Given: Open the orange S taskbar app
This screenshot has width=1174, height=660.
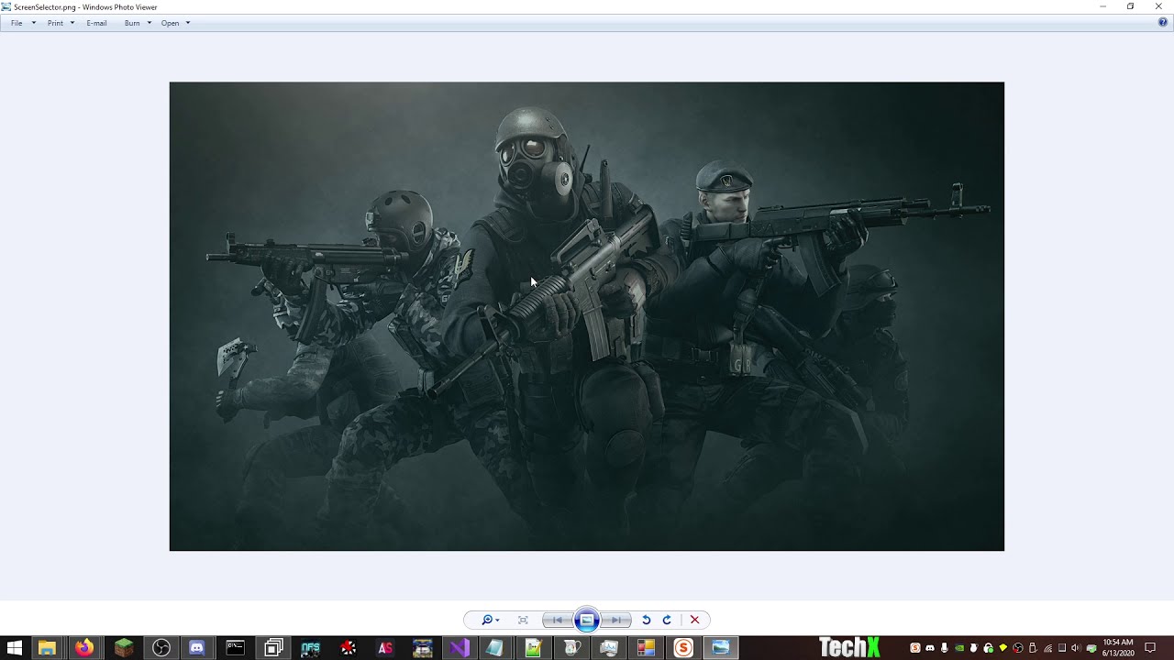Looking at the screenshot, I should [683, 648].
